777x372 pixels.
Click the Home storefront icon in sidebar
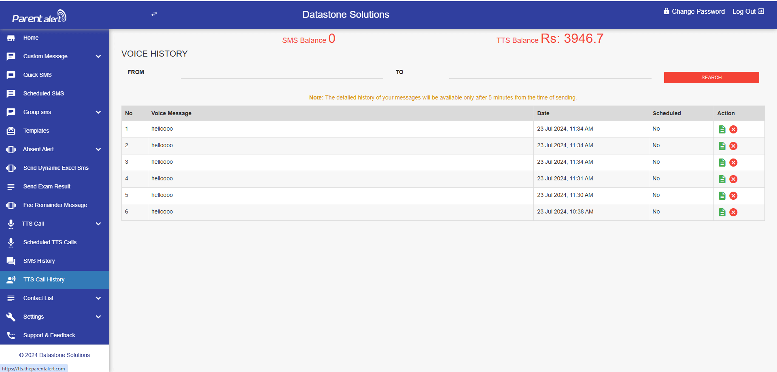11,38
